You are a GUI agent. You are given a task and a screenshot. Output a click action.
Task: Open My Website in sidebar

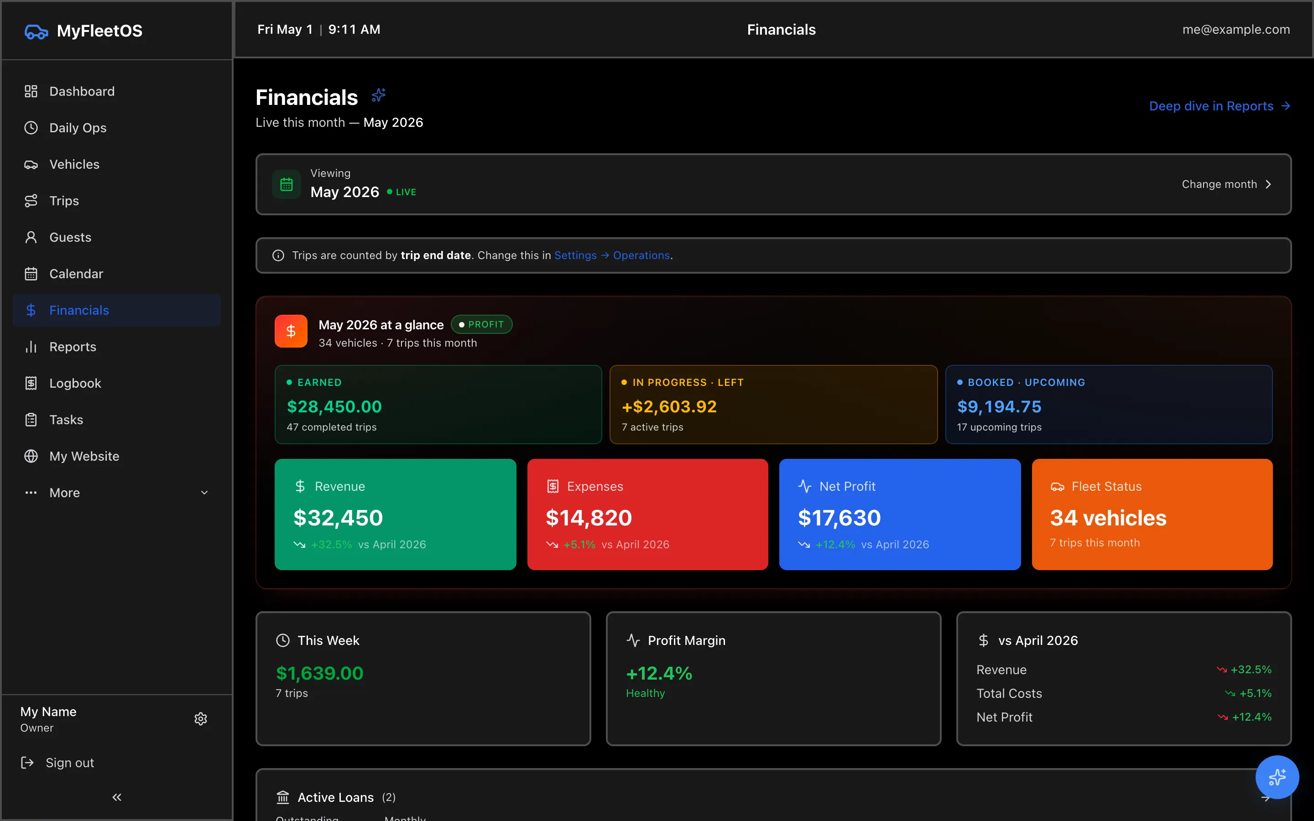[117, 456]
